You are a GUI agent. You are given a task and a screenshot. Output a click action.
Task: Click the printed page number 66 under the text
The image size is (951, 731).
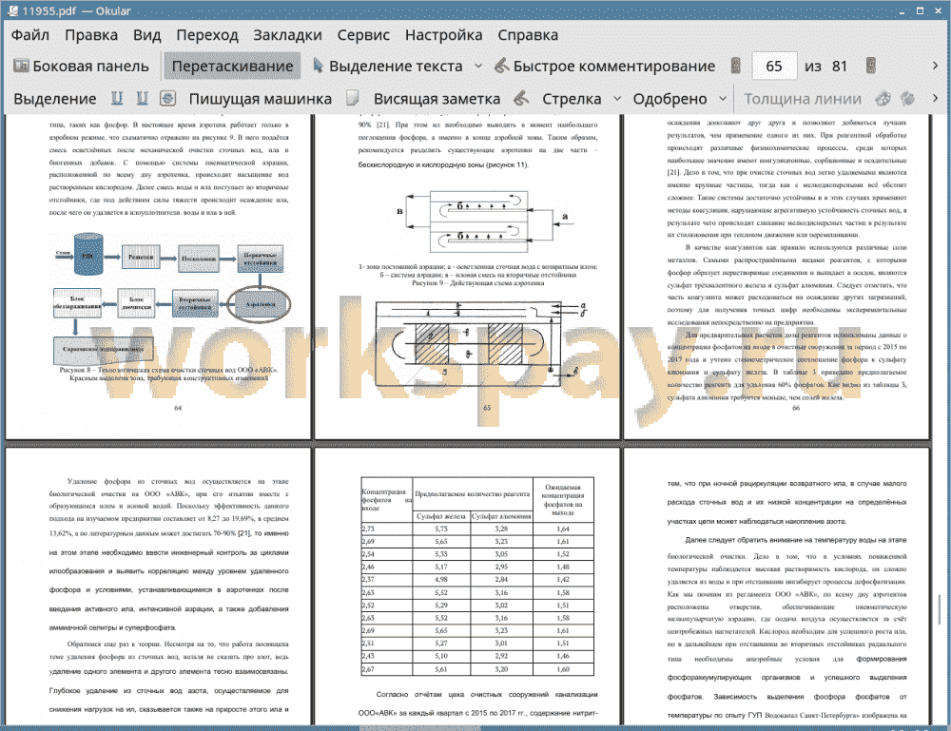(x=796, y=408)
